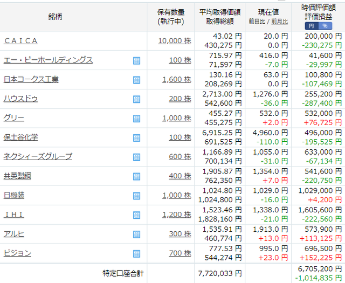Screen dimensions: 345x283
Task: Open the エー・ピーホールディングス stock link
Action: (x=48, y=60)
